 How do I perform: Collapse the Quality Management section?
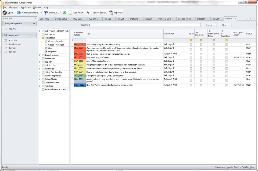pos(34,24)
